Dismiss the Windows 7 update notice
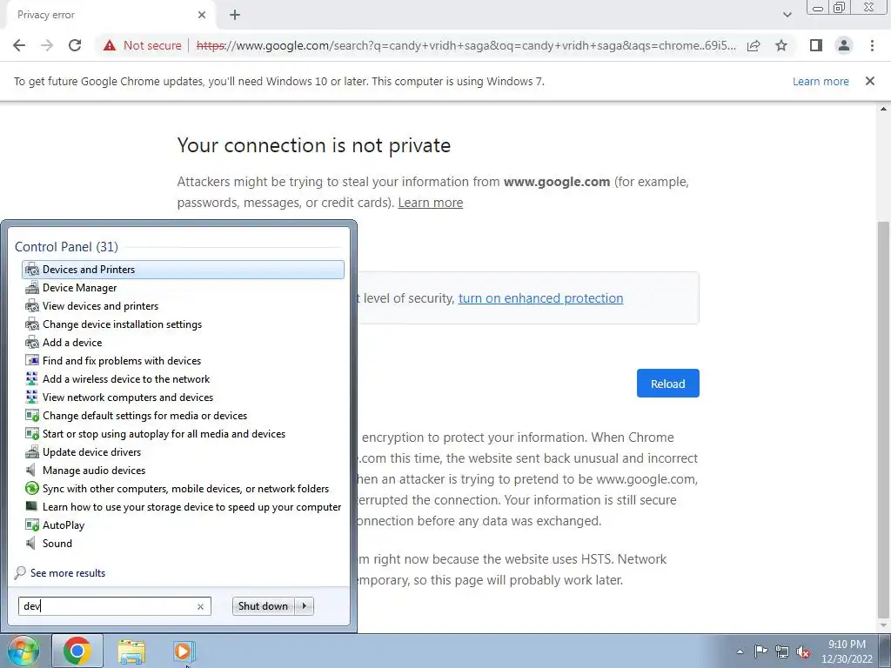This screenshot has width=891, height=668. (x=869, y=81)
